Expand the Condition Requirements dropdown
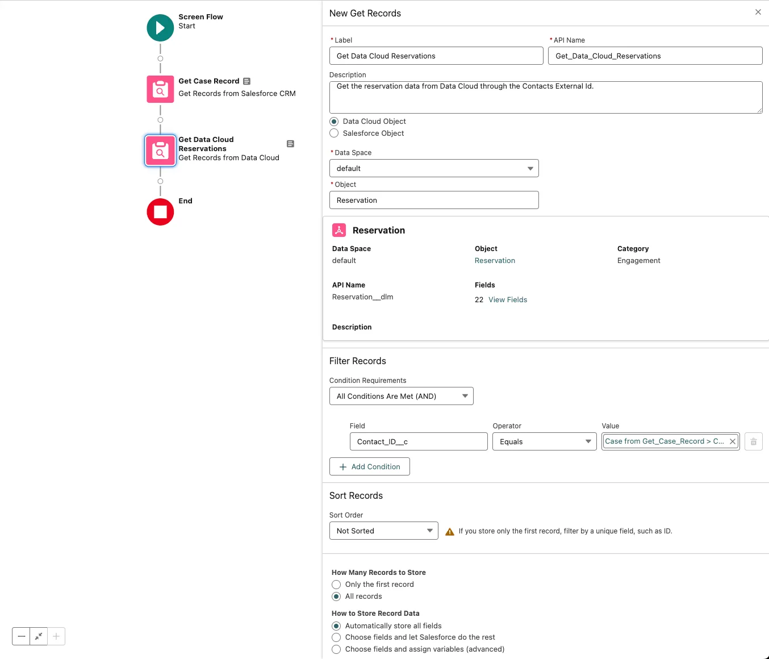Image resolution: width=769 pixels, height=659 pixels. pos(401,396)
